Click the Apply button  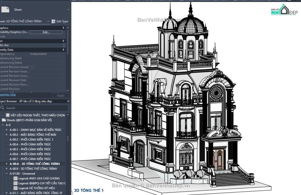pos(61,95)
